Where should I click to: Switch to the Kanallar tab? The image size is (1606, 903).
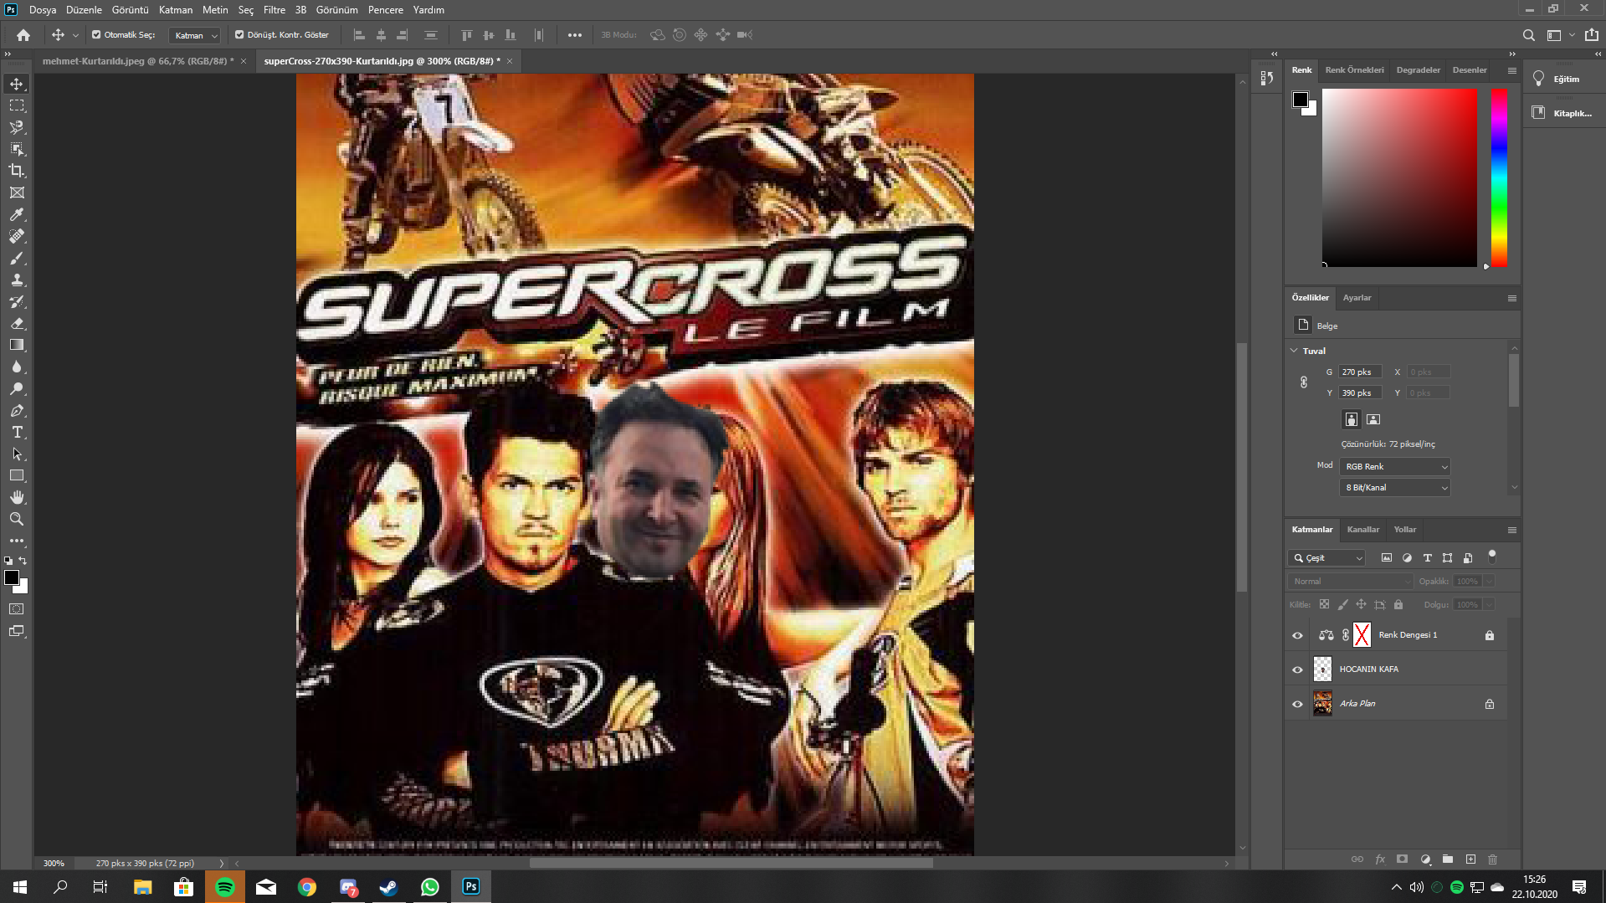pyautogui.click(x=1362, y=530)
